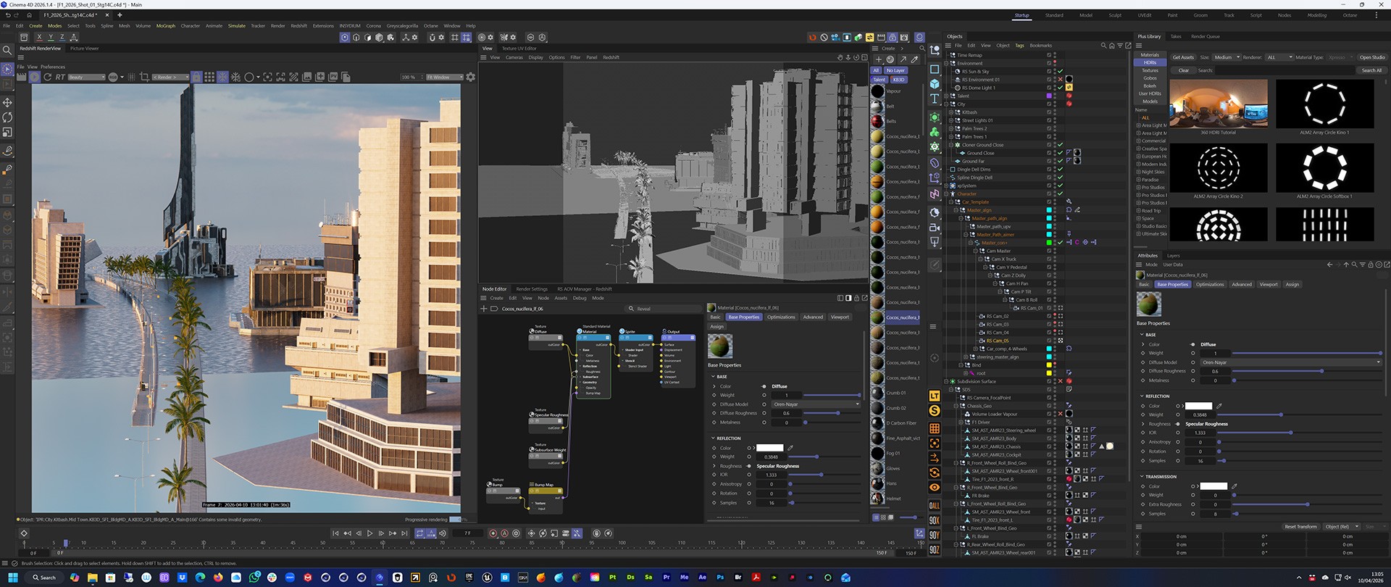Toggle the green check for RS Sun & Sky
The image size is (1391, 587).
click(1060, 72)
